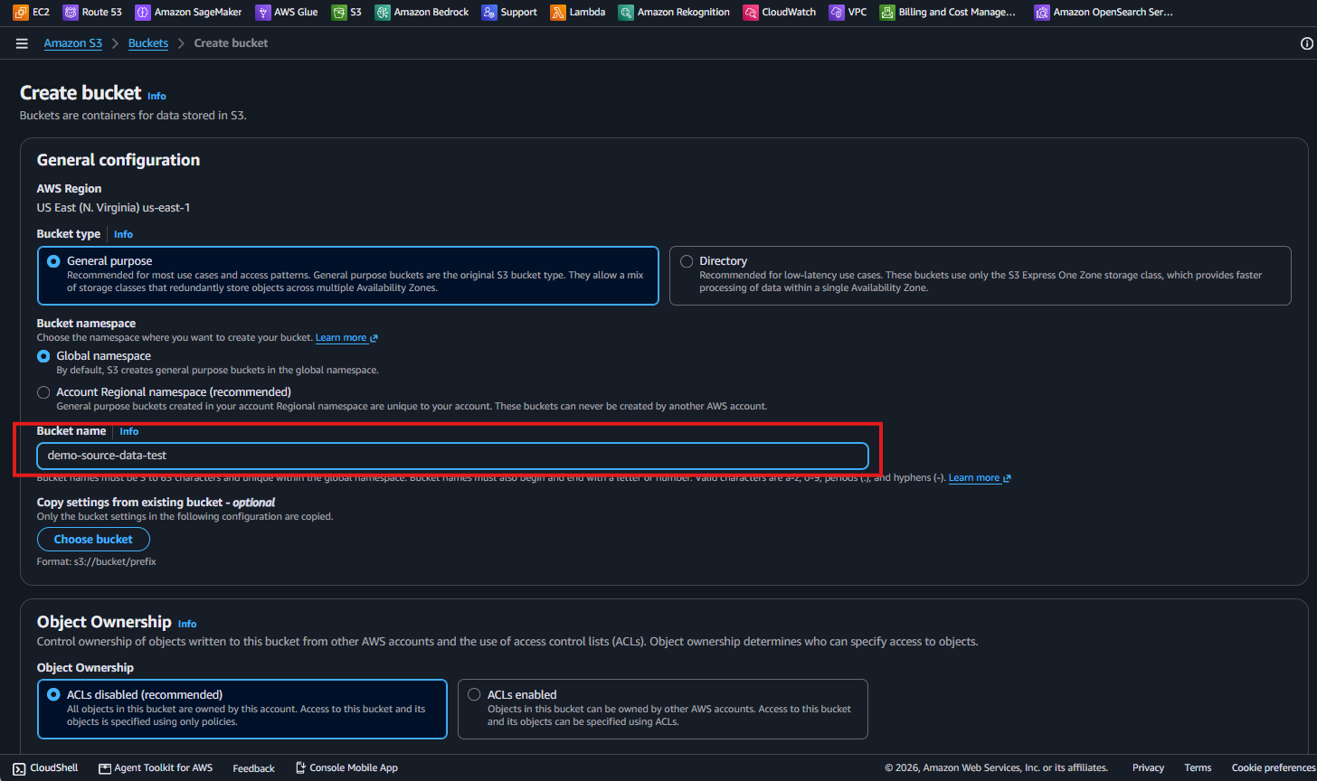Click 'Copy settings from existing bucket' label
The image size is (1317, 781).
156,502
